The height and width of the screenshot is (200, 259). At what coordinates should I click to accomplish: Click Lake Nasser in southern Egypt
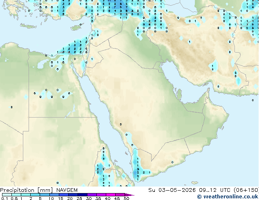(x=71, y=112)
